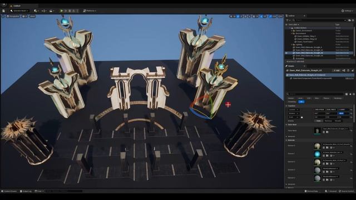Image resolution: width=356 pixels, height=200 pixels.
Task: Open the Cinematics toolbar menu
Action: click(x=52, y=11)
